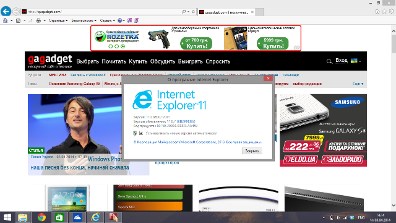Click the ENG input language indicator
Image resolution: width=396 pixels, height=223 pixels.
[361, 217]
